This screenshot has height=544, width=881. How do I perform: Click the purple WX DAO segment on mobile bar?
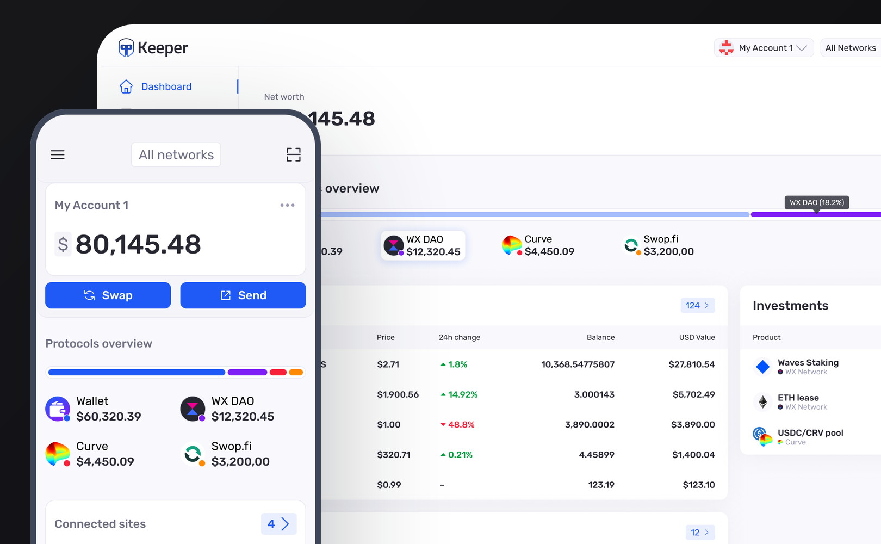pyautogui.click(x=247, y=373)
